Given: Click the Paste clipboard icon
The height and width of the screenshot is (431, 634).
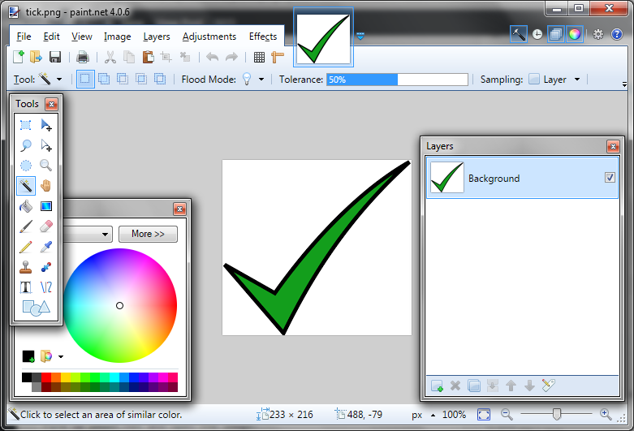Looking at the screenshot, I should [x=148, y=57].
